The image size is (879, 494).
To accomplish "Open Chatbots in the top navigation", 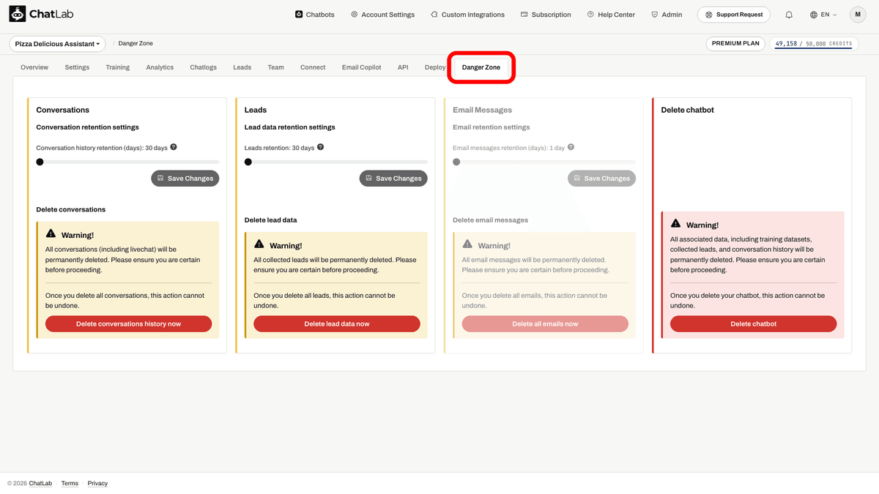I will (315, 15).
